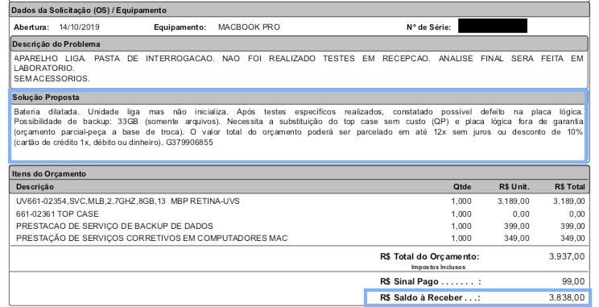
Task: Click the problem description text starting APARELHO LIGA
Action: coord(299,68)
